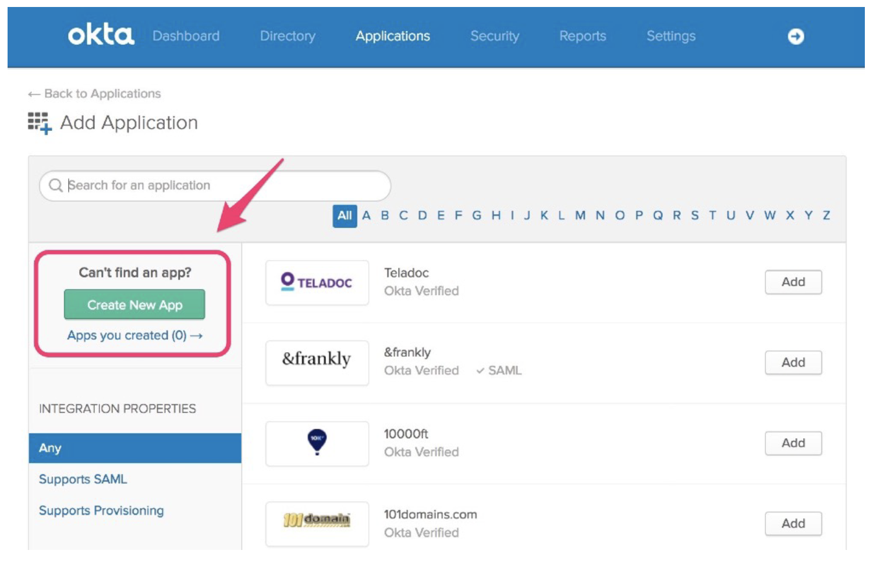Viewport: 873px width, 568px height.
Task: Filter applications by letter C
Action: [403, 216]
